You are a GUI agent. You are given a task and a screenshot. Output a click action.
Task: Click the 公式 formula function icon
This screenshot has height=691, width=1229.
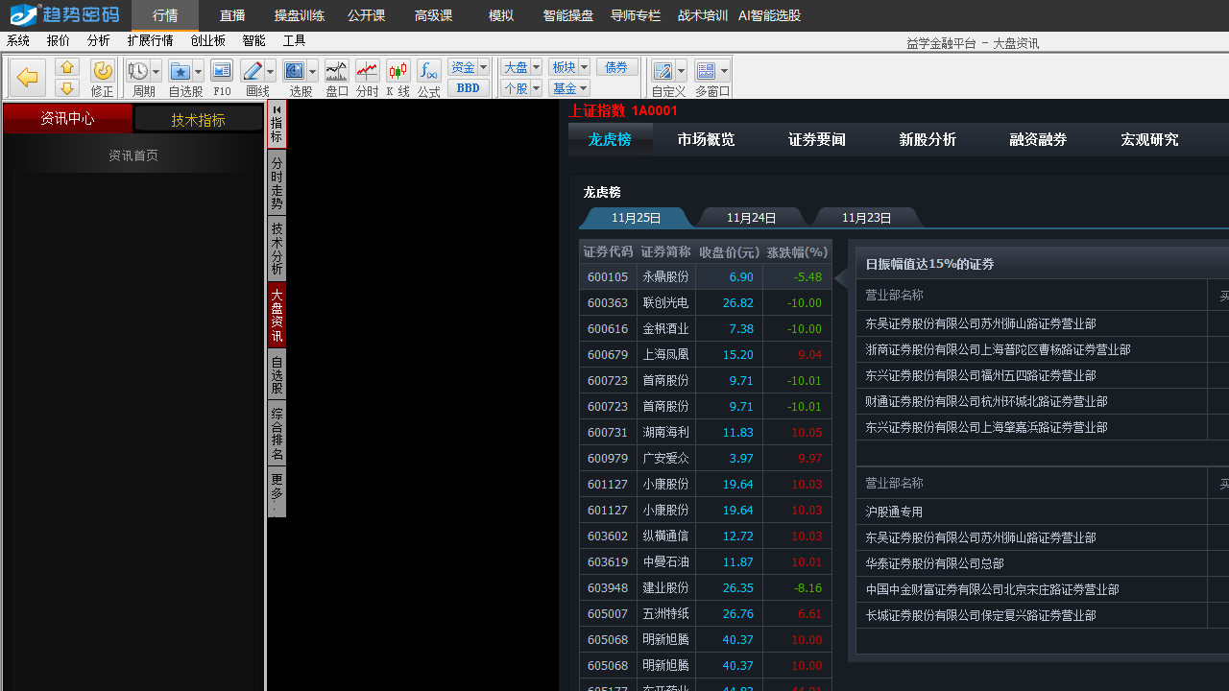(428, 70)
